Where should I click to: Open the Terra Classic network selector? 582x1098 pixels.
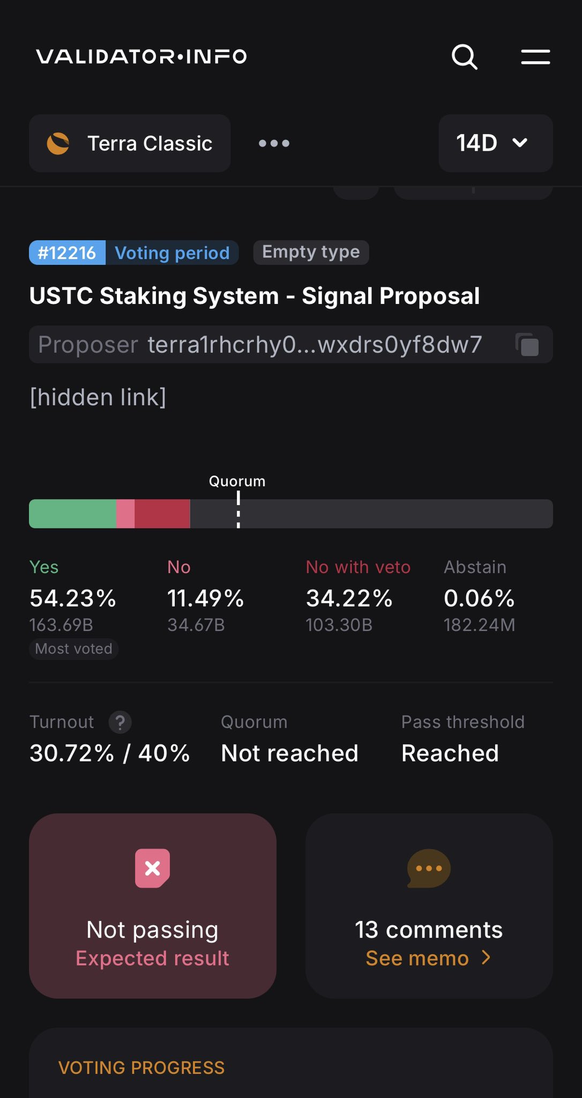click(x=130, y=143)
